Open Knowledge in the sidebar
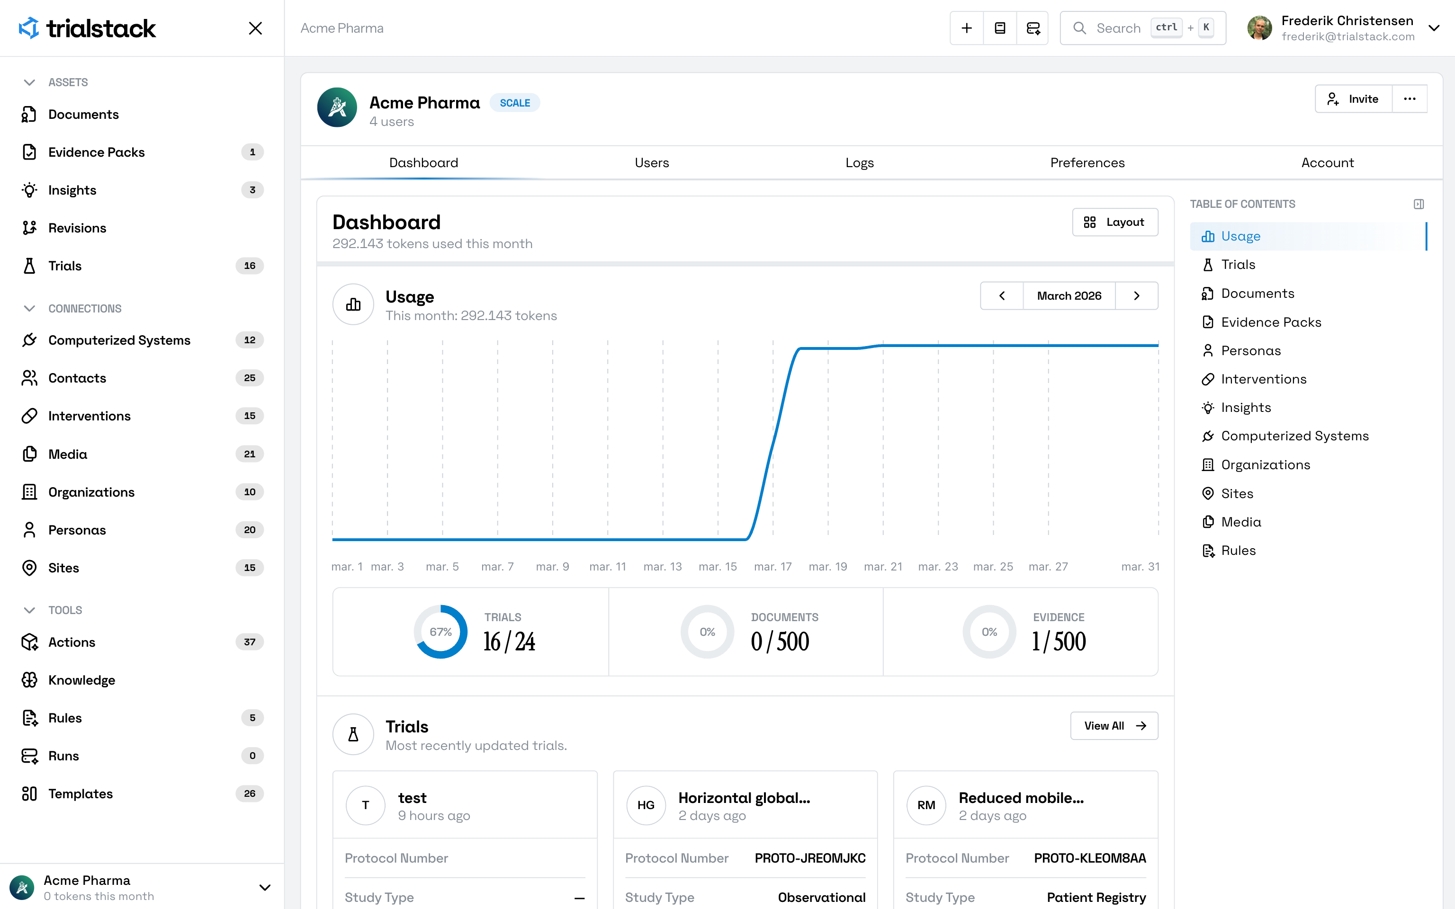The height and width of the screenshot is (909, 1455). point(142,680)
